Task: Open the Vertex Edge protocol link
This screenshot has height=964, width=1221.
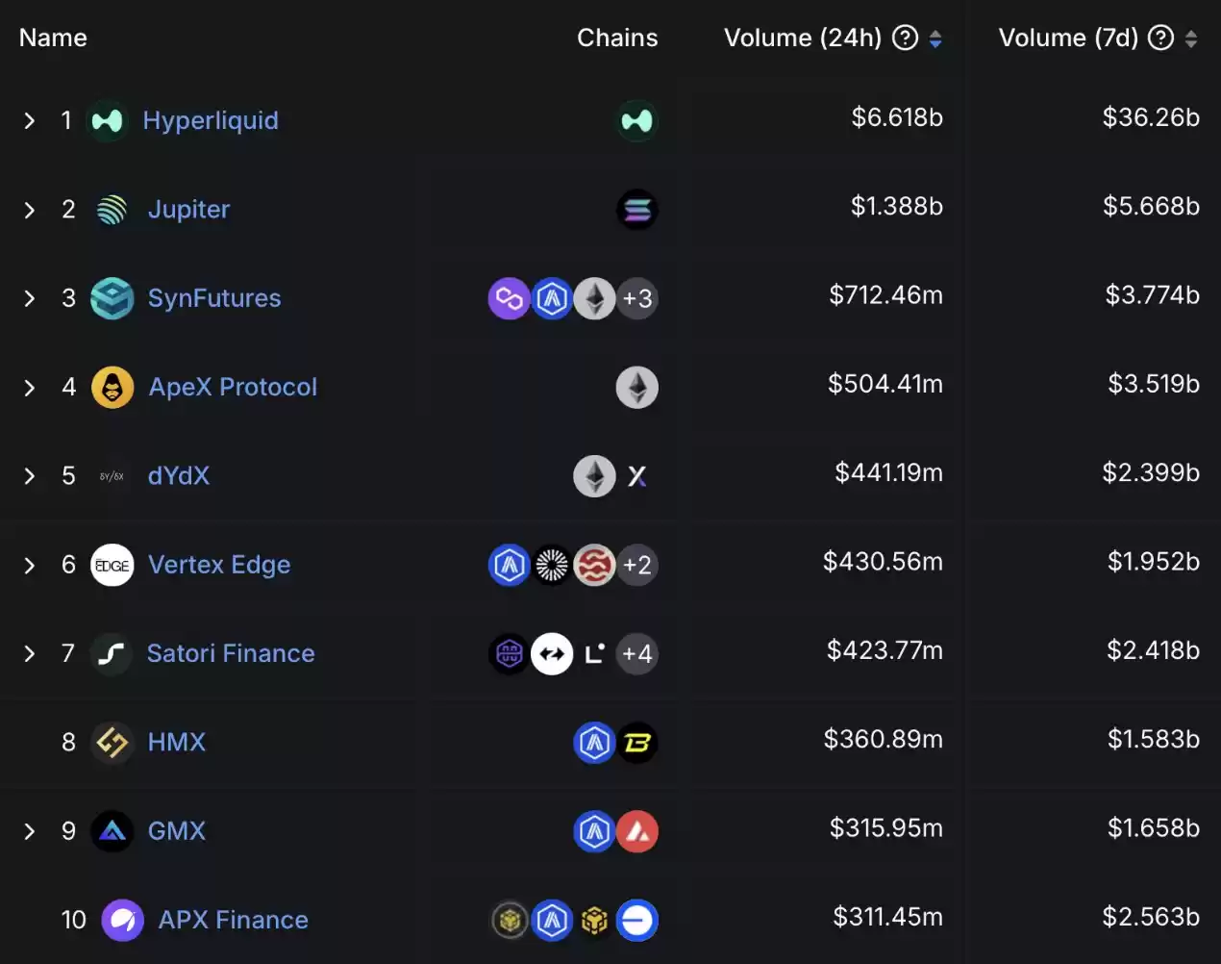Action: click(219, 565)
